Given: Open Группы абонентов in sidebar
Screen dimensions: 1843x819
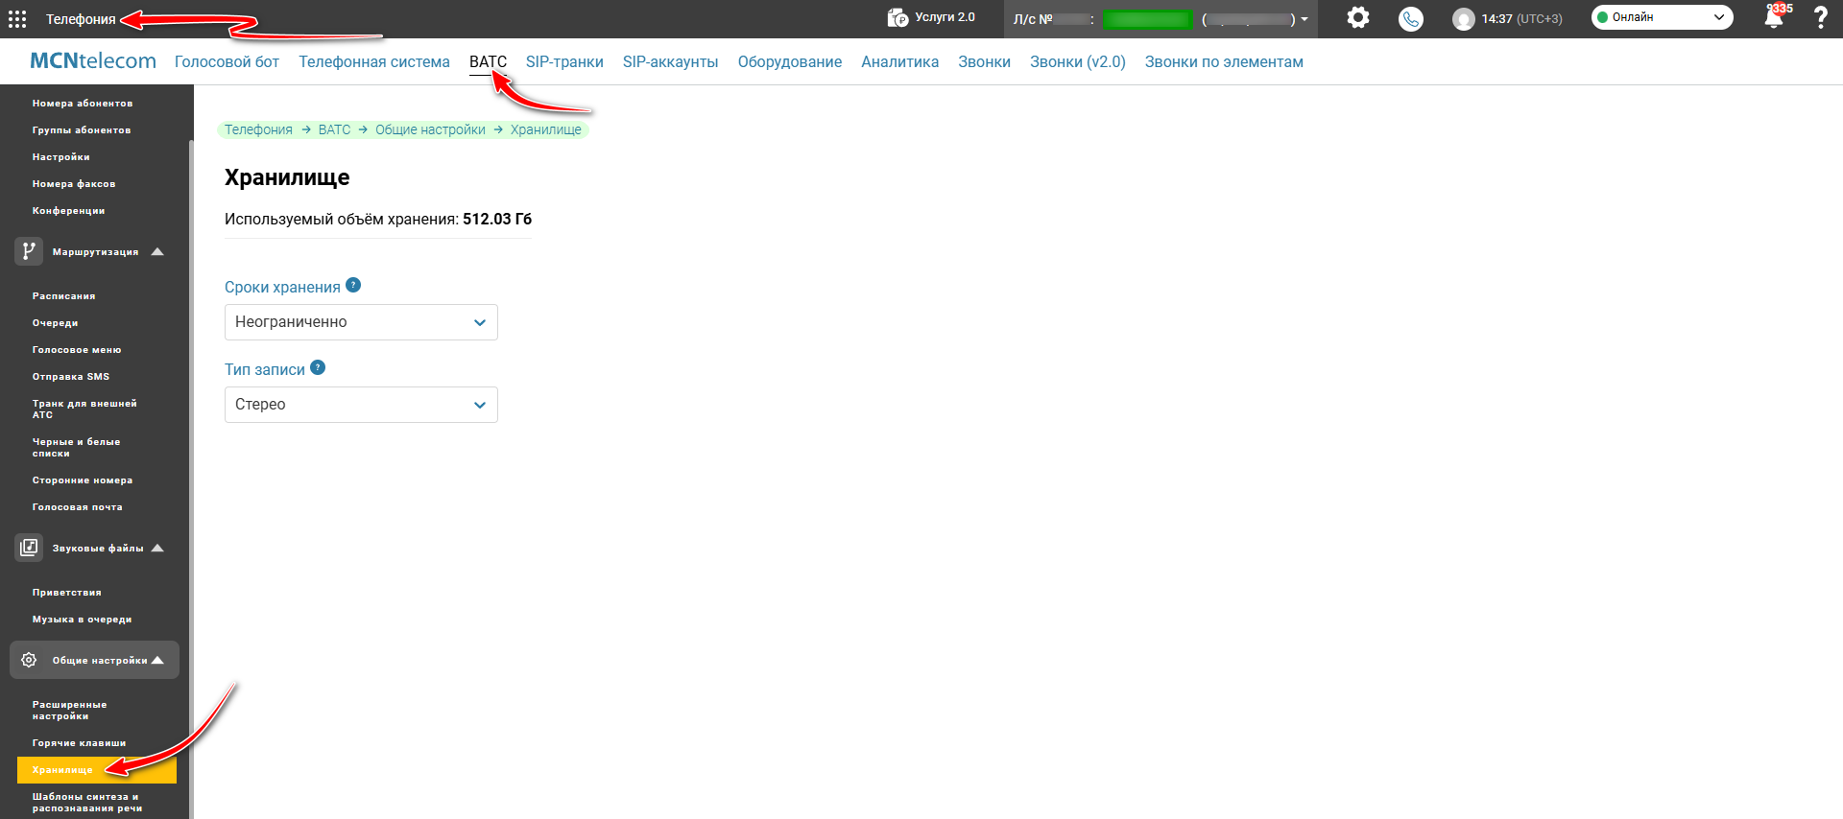Looking at the screenshot, I should click(x=82, y=129).
